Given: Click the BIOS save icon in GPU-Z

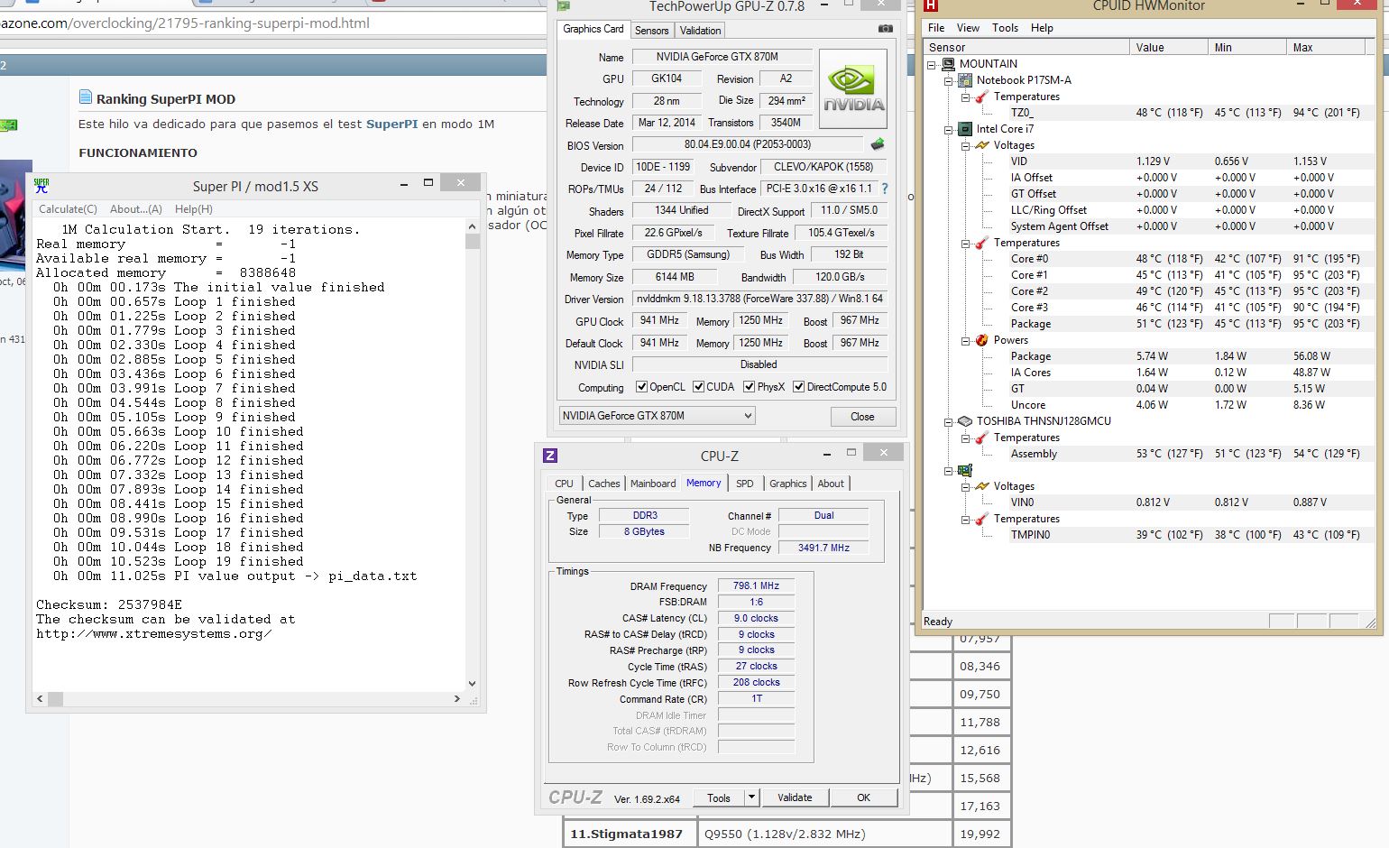Looking at the screenshot, I should (877, 144).
